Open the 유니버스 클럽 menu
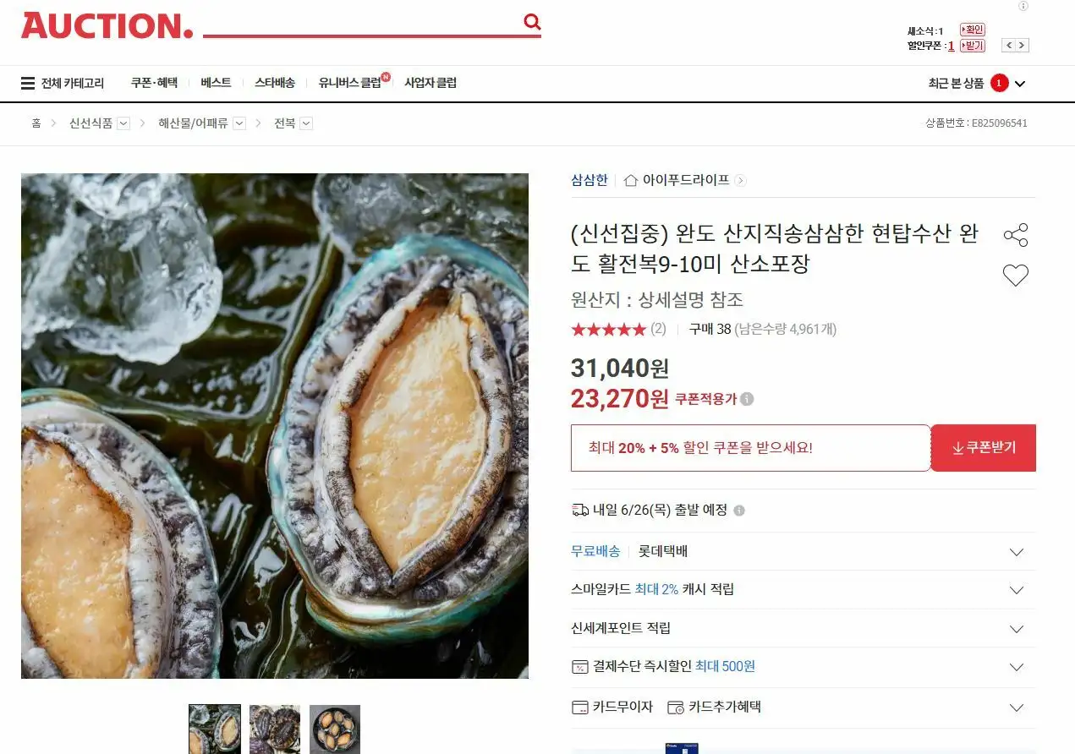 [x=350, y=83]
